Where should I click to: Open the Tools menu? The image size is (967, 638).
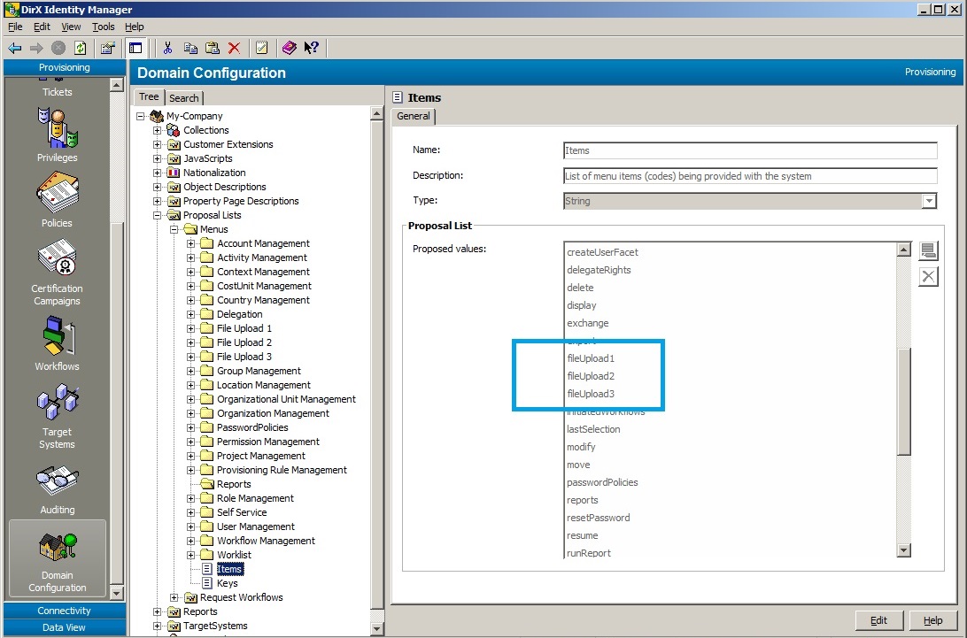coord(104,27)
